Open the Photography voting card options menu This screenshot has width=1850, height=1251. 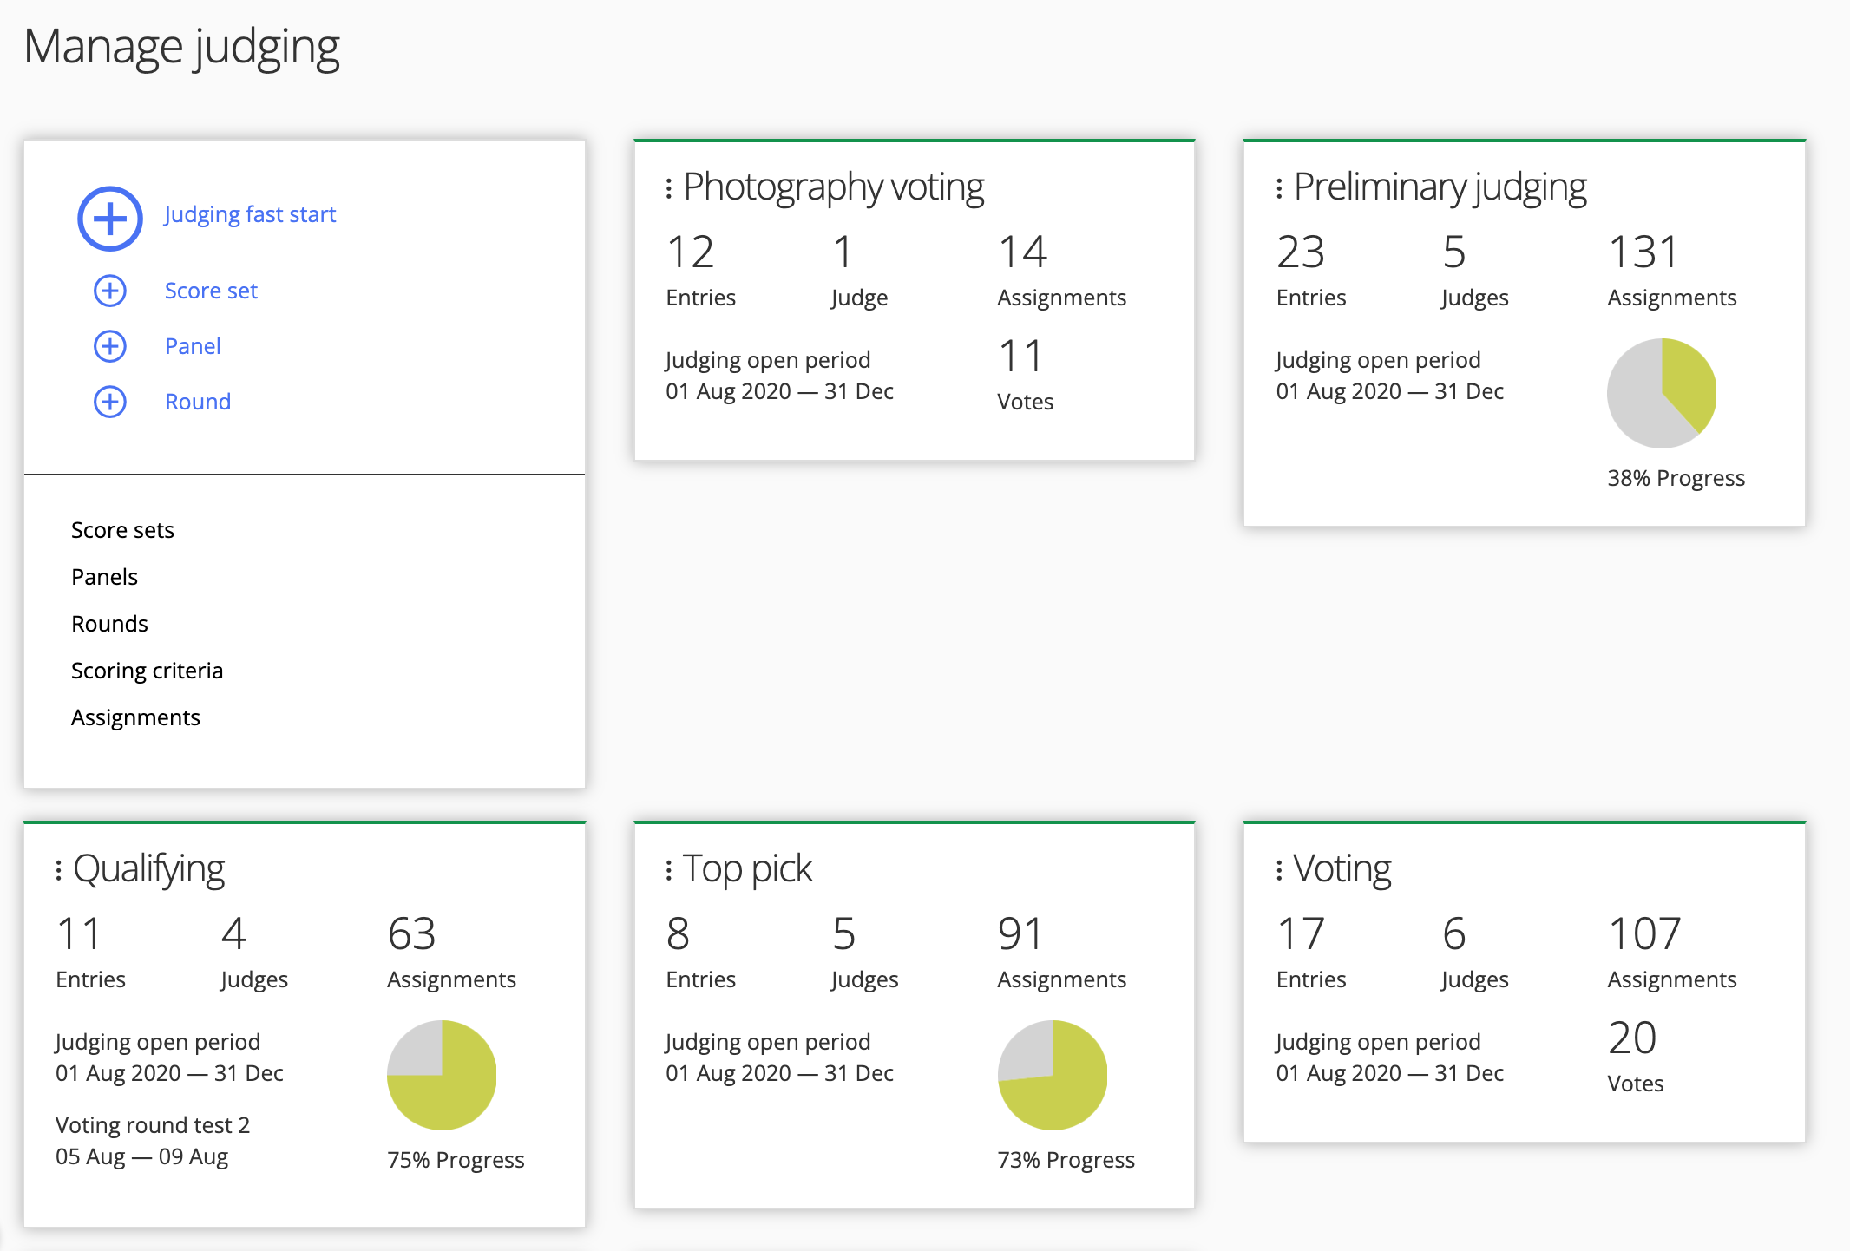coord(669,188)
